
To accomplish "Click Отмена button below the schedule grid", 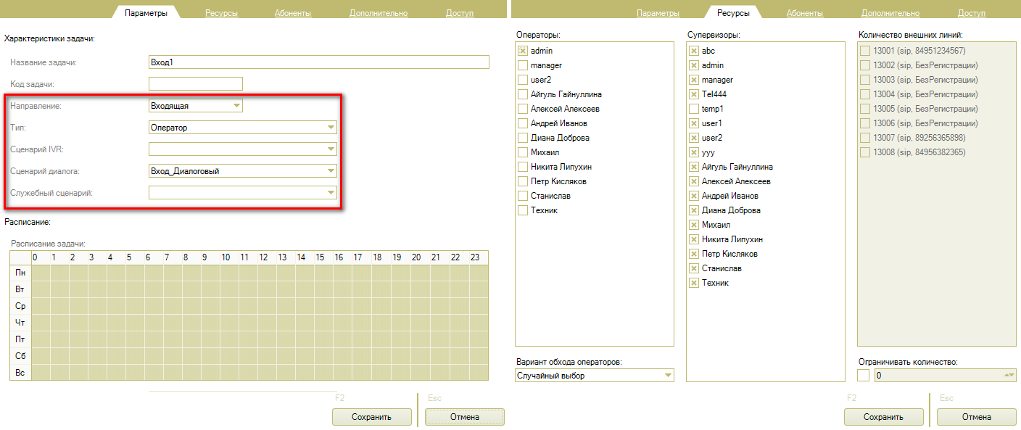I will pyautogui.click(x=464, y=417).
